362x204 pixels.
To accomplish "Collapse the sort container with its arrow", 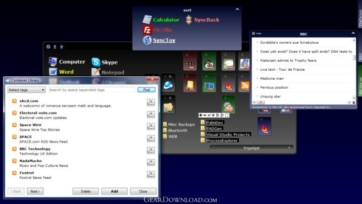I will coord(237,9).
